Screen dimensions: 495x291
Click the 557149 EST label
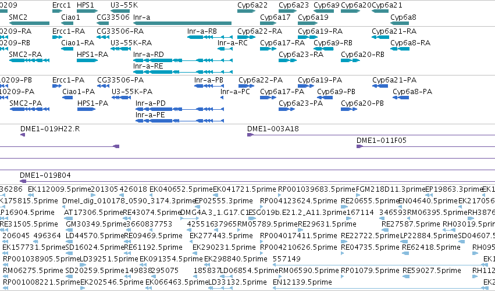click(287, 259)
